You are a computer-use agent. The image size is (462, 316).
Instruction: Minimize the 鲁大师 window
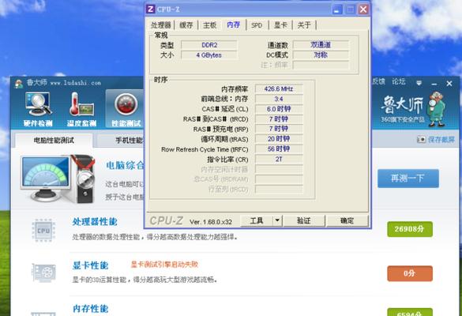coord(434,84)
